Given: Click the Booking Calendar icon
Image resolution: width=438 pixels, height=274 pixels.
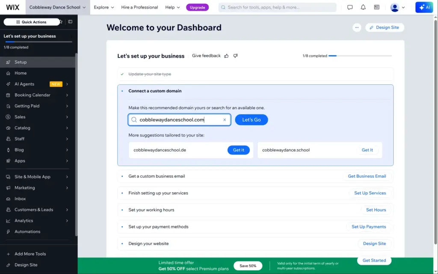Looking at the screenshot, I should [8, 95].
